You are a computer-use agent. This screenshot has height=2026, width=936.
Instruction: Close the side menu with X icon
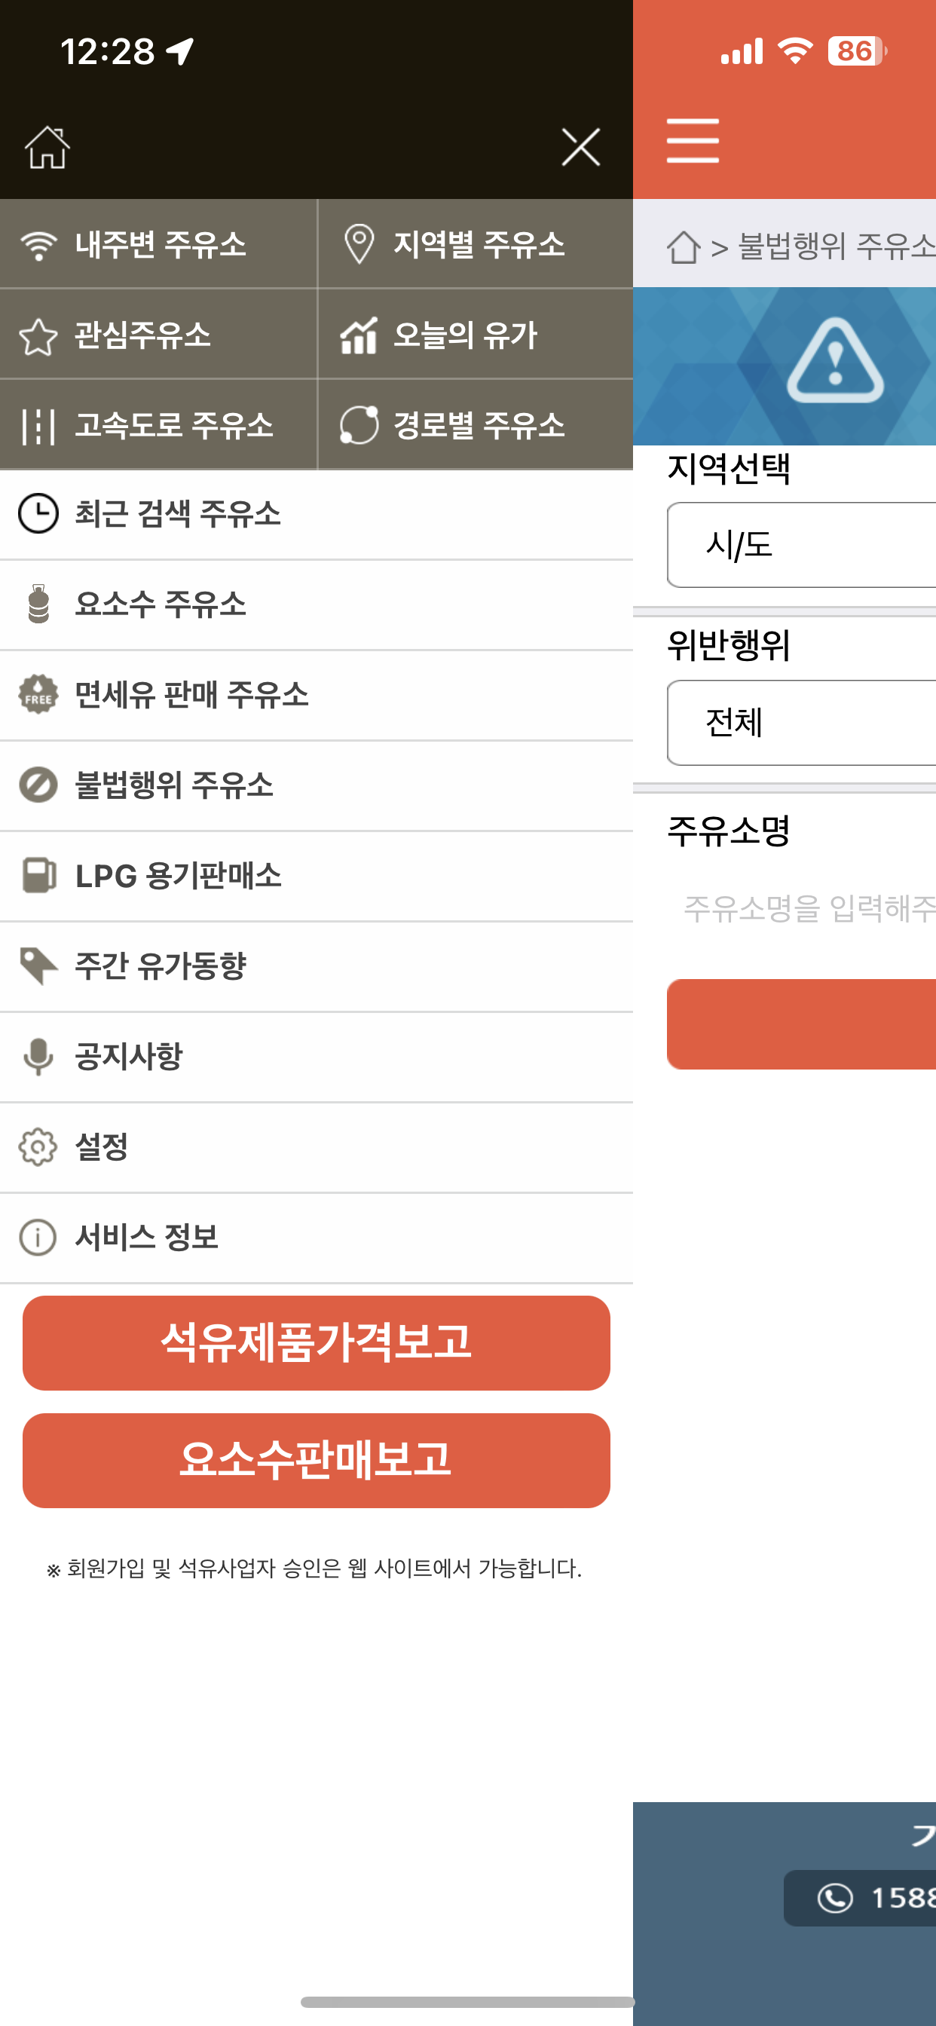(580, 147)
